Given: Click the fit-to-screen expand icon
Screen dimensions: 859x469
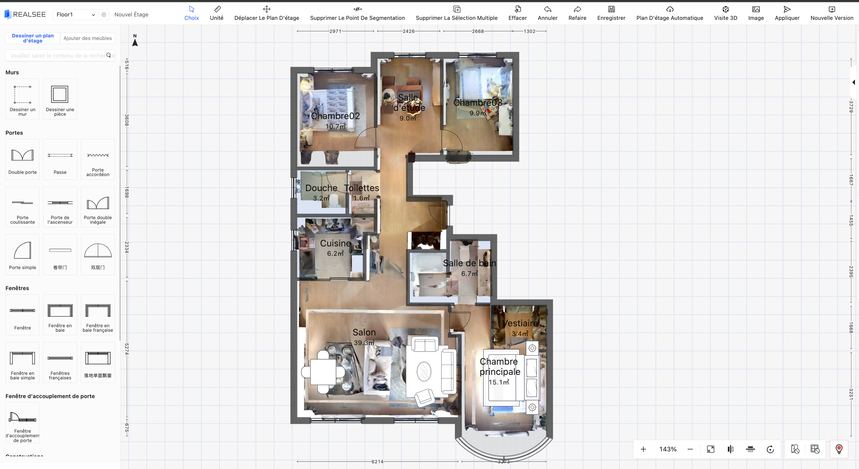Looking at the screenshot, I should [x=711, y=449].
